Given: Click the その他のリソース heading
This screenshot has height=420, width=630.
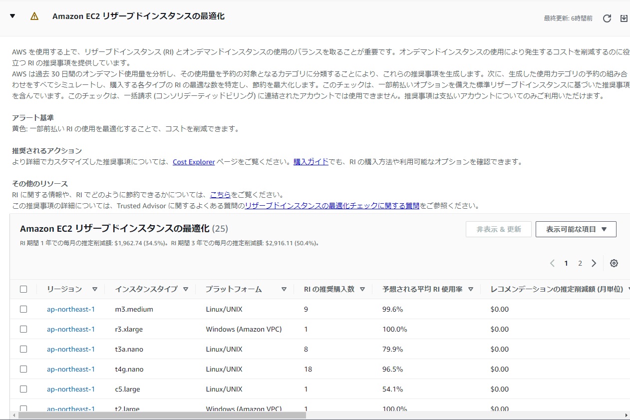Looking at the screenshot, I should pyautogui.click(x=40, y=184).
